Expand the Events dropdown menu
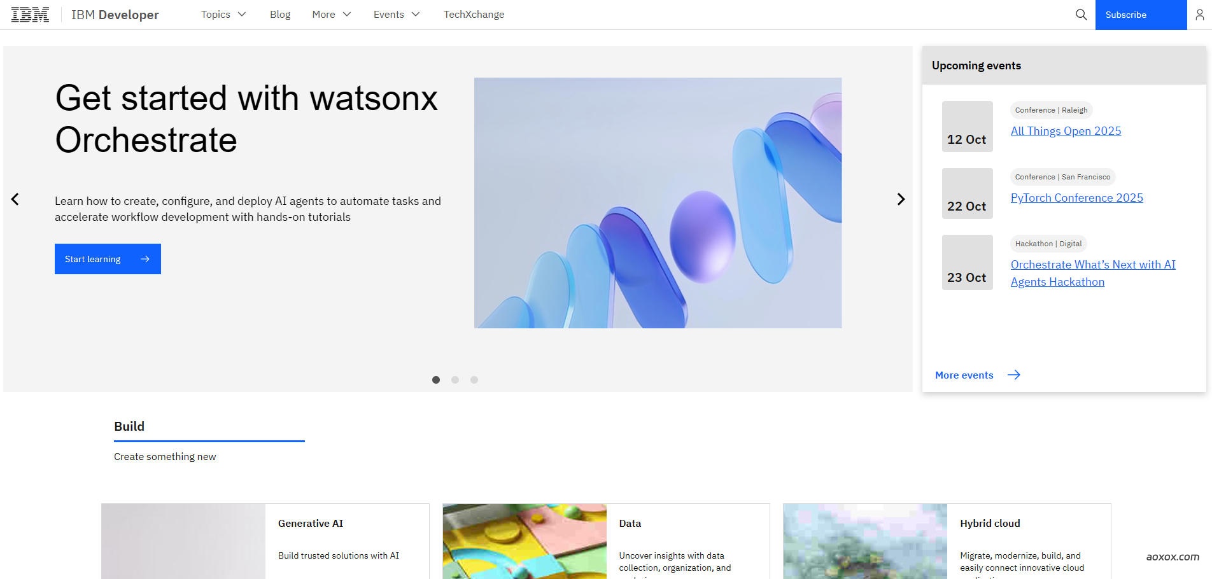Viewport: 1212px width, 579px height. click(397, 15)
